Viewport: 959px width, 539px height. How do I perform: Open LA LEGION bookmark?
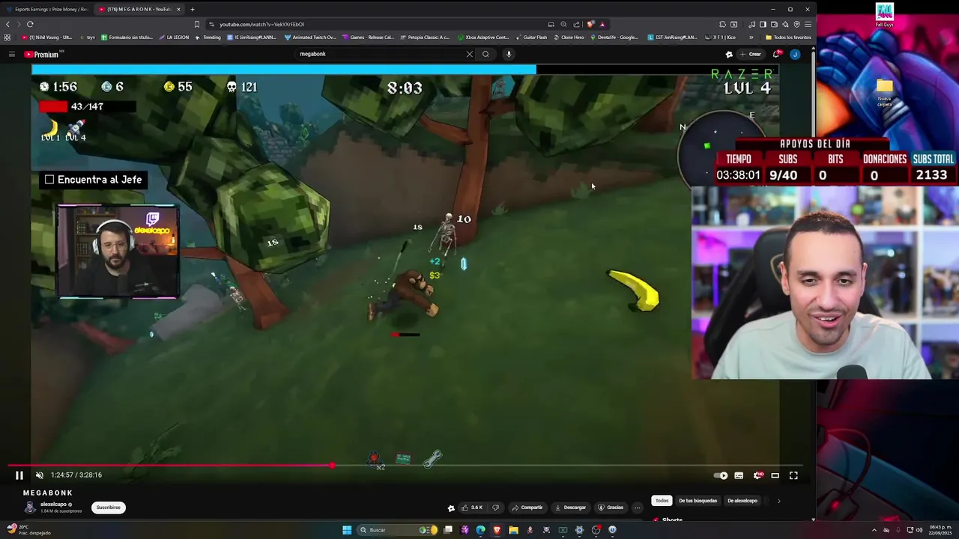[174, 37]
